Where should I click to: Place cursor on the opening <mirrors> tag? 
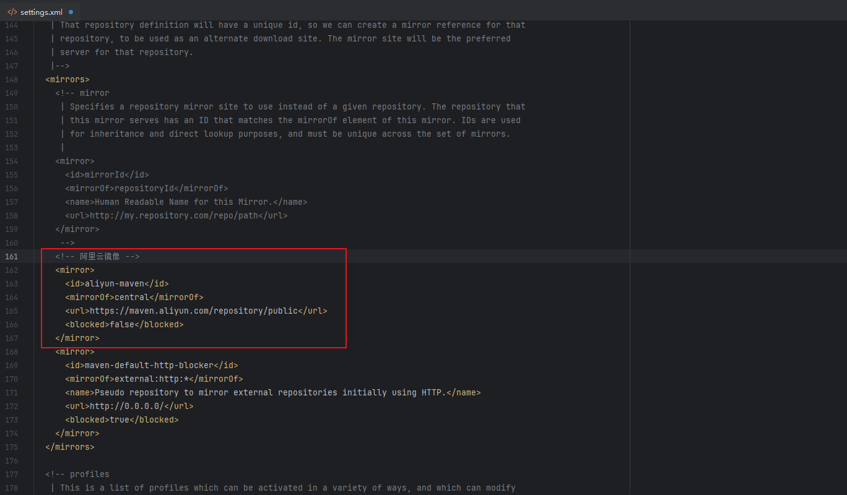pyautogui.click(x=67, y=79)
